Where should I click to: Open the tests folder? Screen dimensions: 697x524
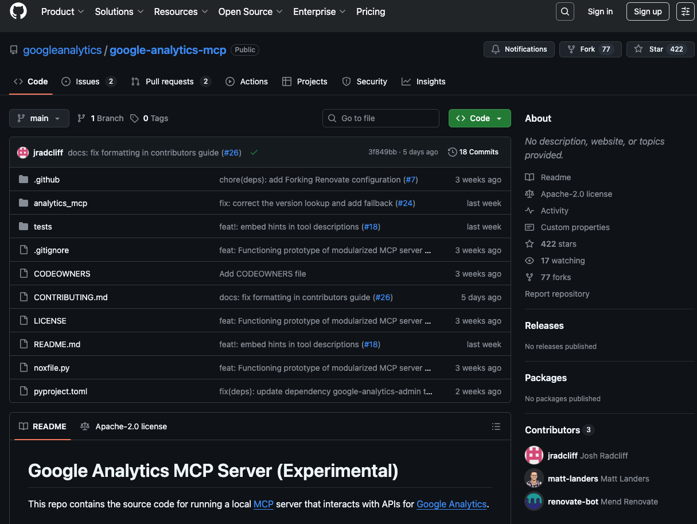[x=42, y=227]
